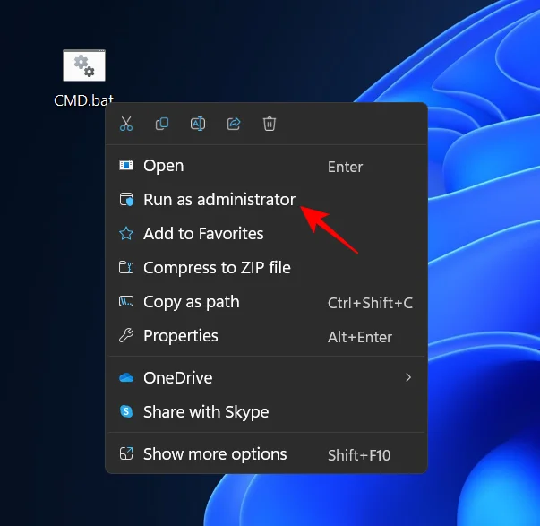Click the blue OneDrive cloud icon

tap(126, 378)
